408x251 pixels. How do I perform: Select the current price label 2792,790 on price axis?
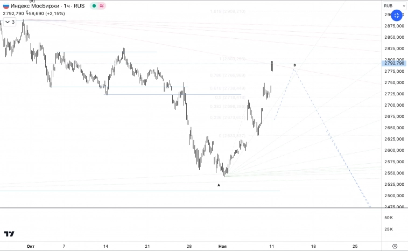click(394, 63)
